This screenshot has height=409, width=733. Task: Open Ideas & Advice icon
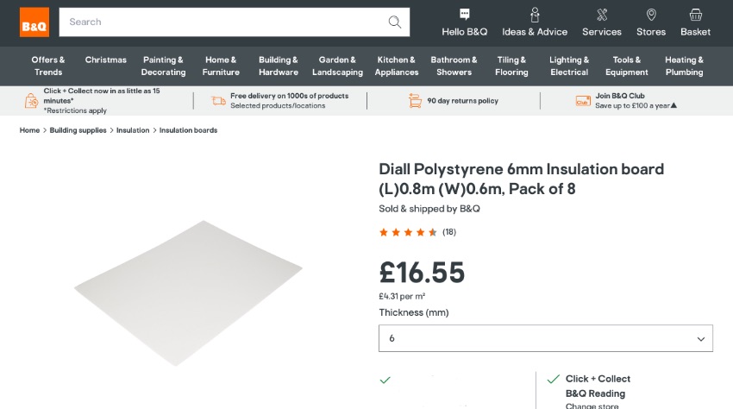point(535,15)
